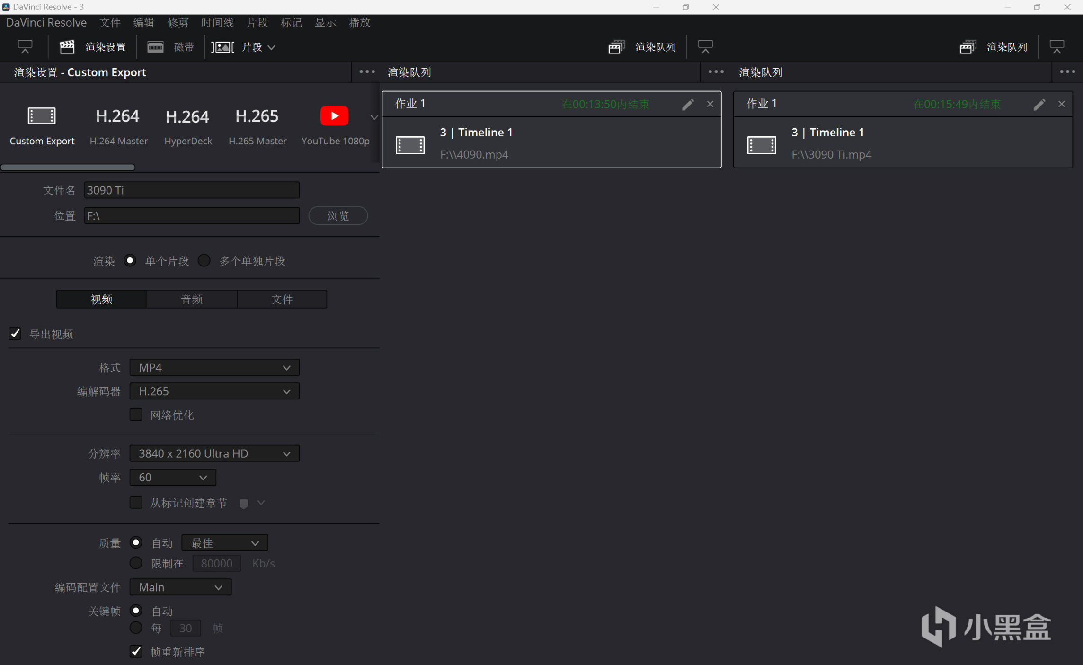Image resolution: width=1083 pixels, height=665 pixels.
Task: Select the multiple individual clips radio button
Action: (x=204, y=261)
